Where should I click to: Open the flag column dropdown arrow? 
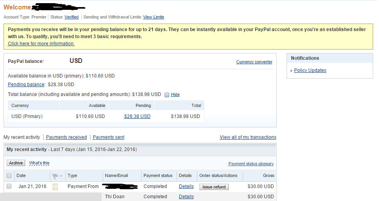61,176
